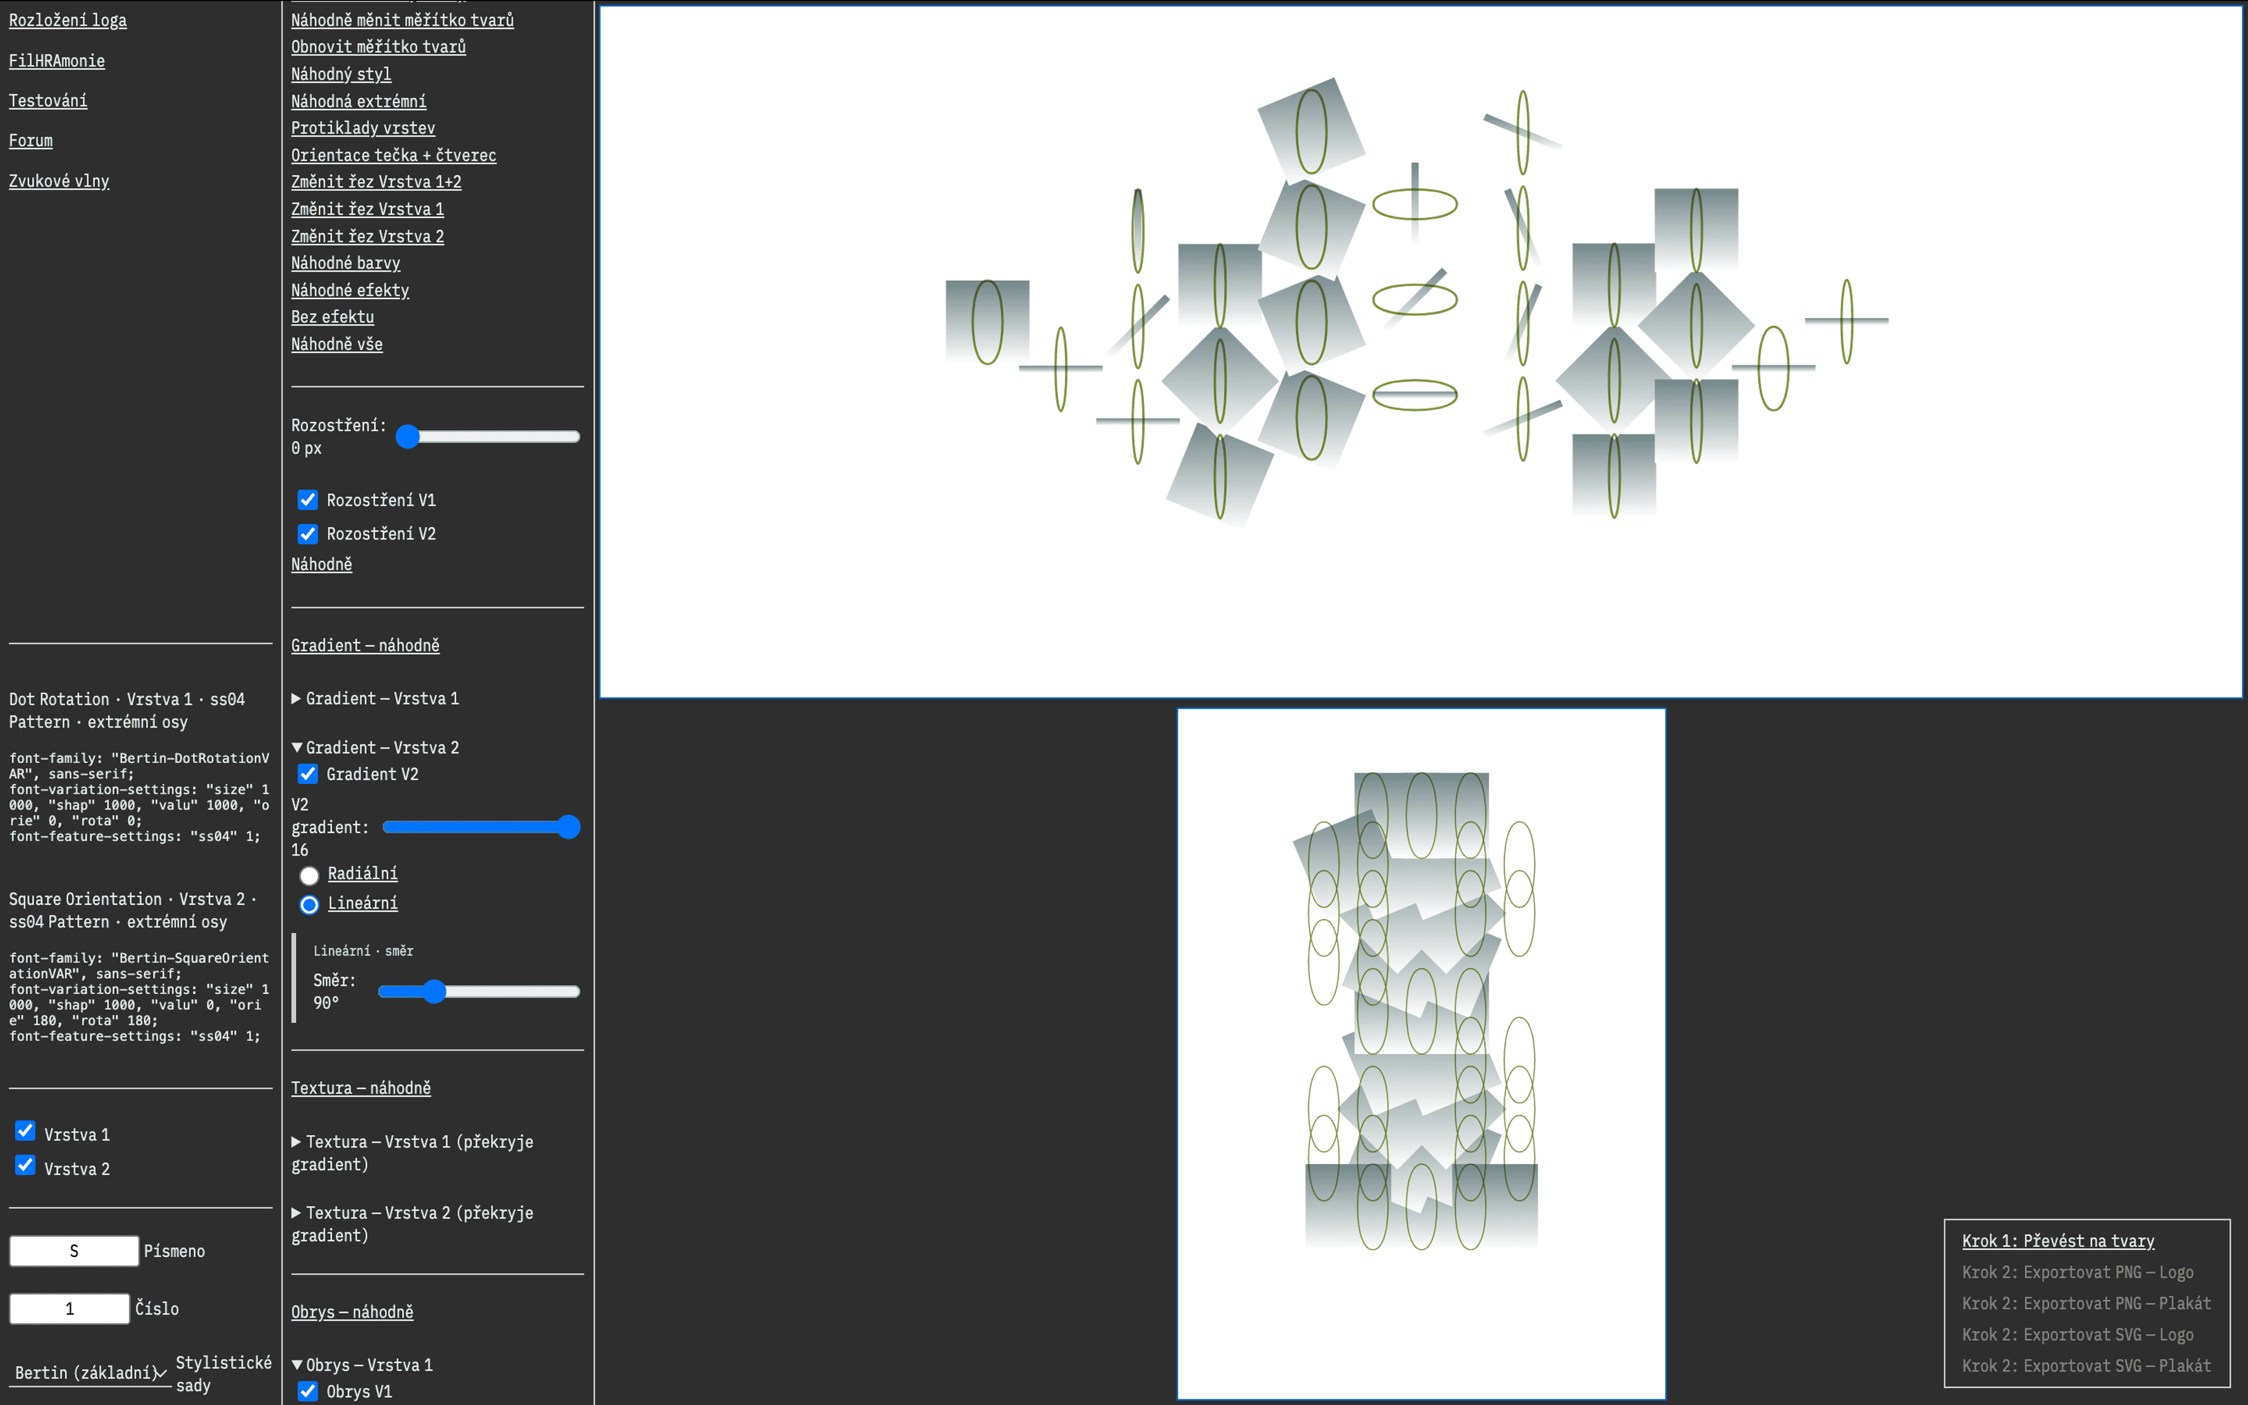Click Krok 2: Exportovat SVG – Logo
The height and width of the screenshot is (1405, 2248).
[x=2077, y=1334]
